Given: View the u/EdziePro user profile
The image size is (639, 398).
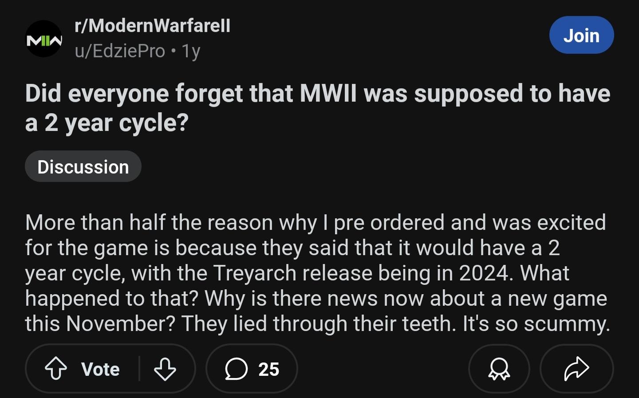Looking at the screenshot, I should [x=120, y=51].
